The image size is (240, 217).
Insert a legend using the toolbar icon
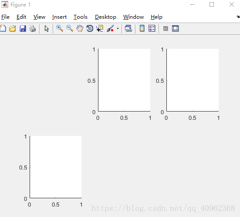tap(152, 28)
